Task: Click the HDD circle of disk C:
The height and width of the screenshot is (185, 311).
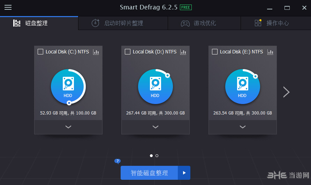Action: 68,87
